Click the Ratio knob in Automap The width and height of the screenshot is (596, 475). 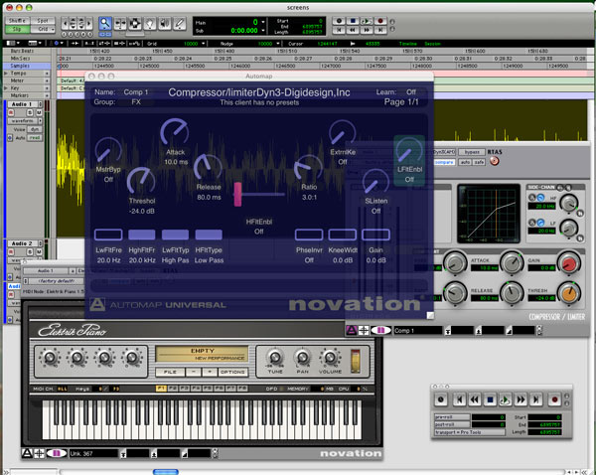click(x=308, y=167)
